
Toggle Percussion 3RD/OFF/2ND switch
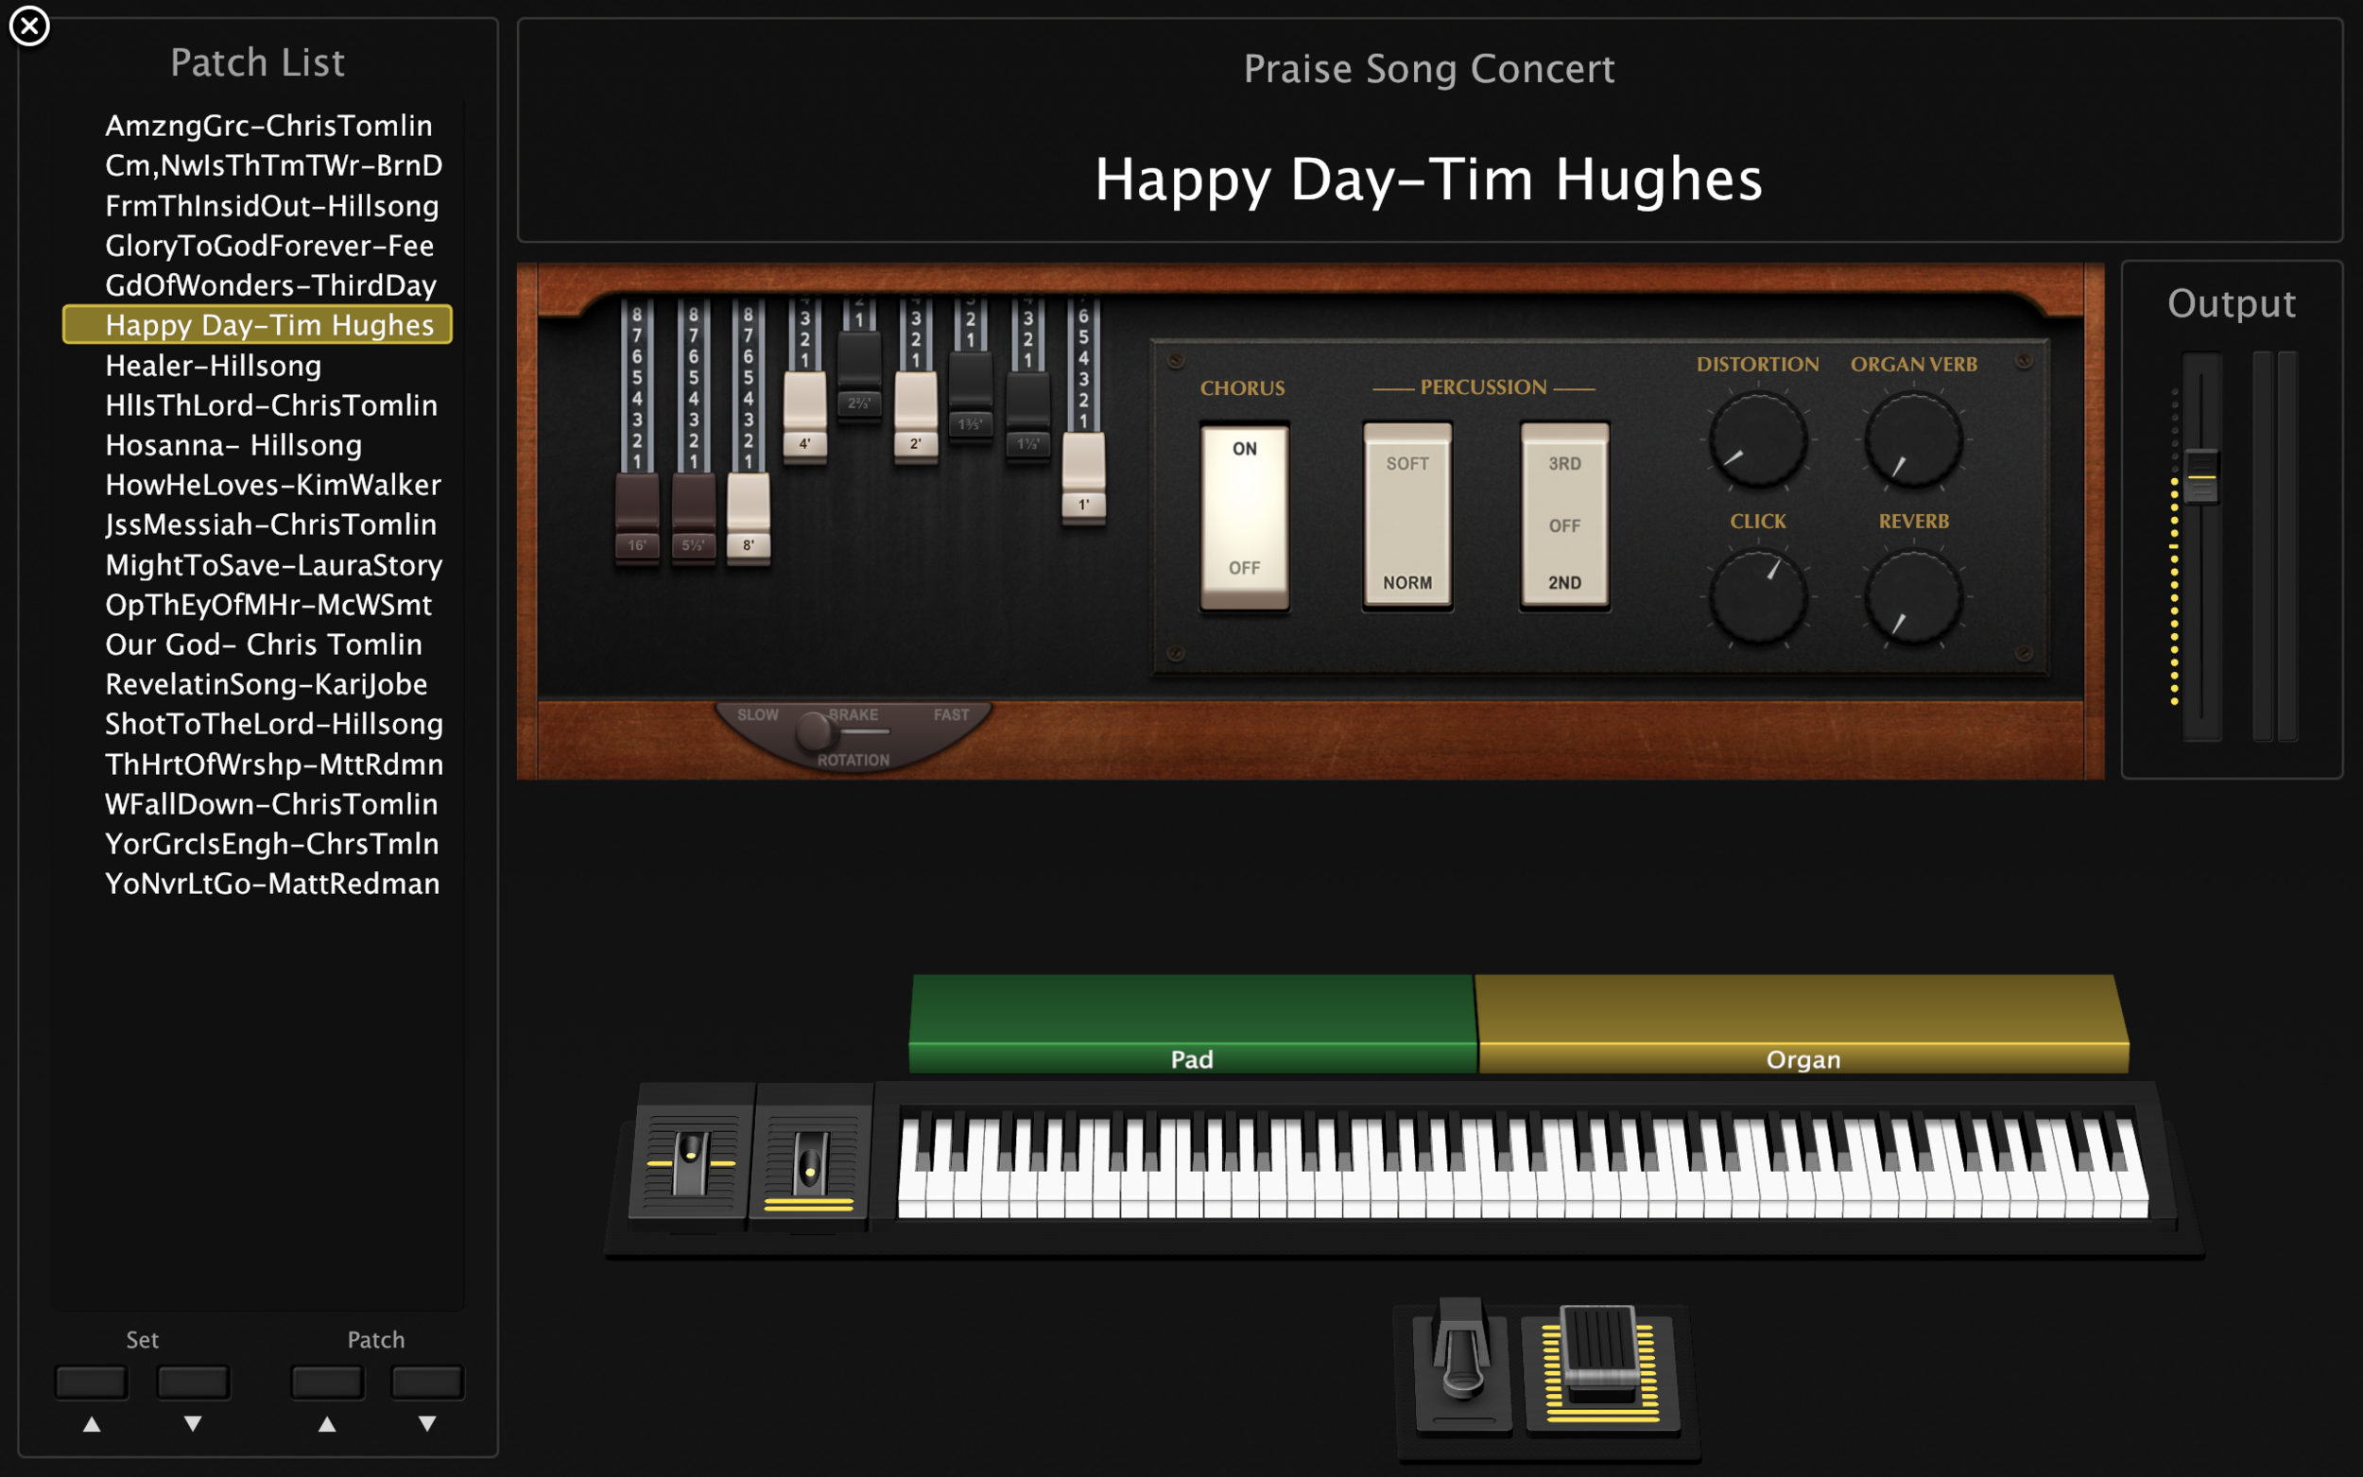pos(1565,517)
